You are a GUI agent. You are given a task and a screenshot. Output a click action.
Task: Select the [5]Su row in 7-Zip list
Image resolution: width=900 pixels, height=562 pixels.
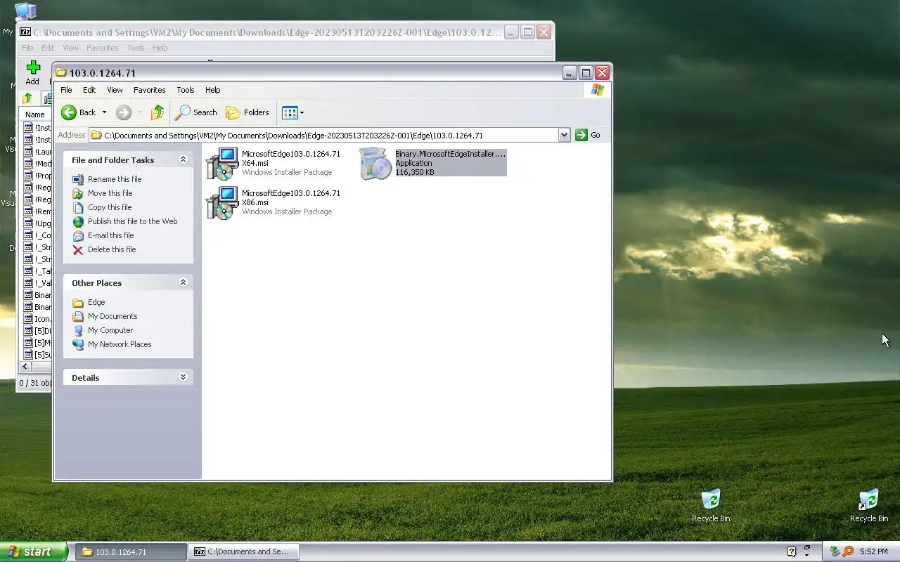click(37, 355)
